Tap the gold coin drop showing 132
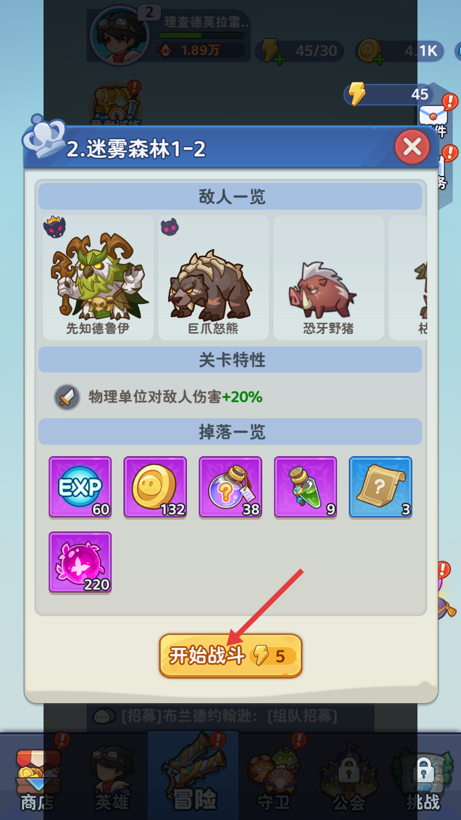461x820 pixels. pos(155,487)
